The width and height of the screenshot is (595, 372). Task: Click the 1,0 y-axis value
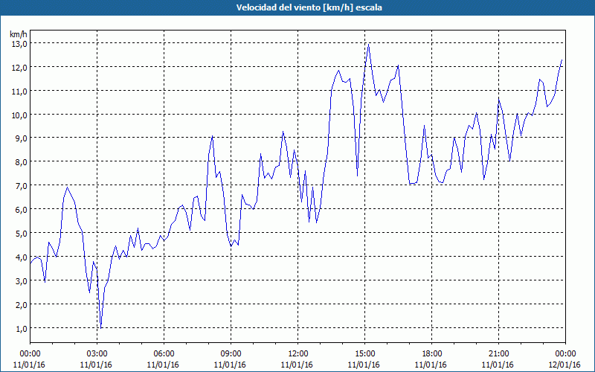point(23,329)
